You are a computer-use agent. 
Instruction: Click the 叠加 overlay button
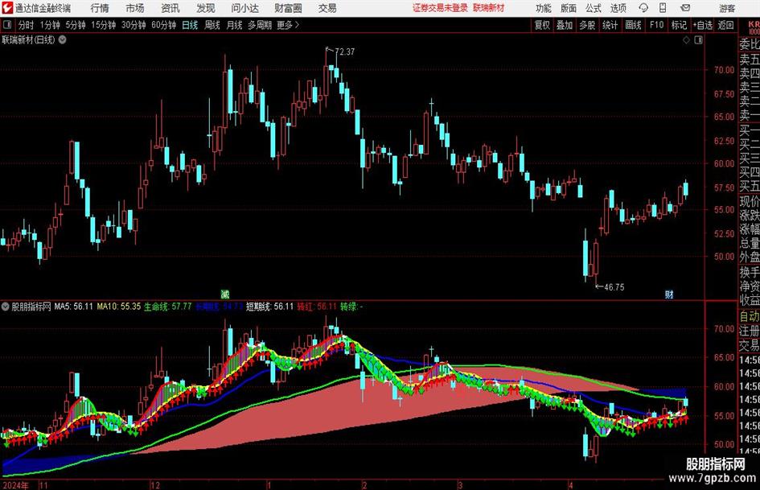[565, 25]
